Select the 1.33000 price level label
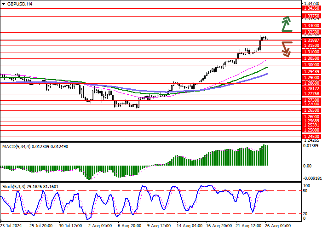 (x=311, y=26)
